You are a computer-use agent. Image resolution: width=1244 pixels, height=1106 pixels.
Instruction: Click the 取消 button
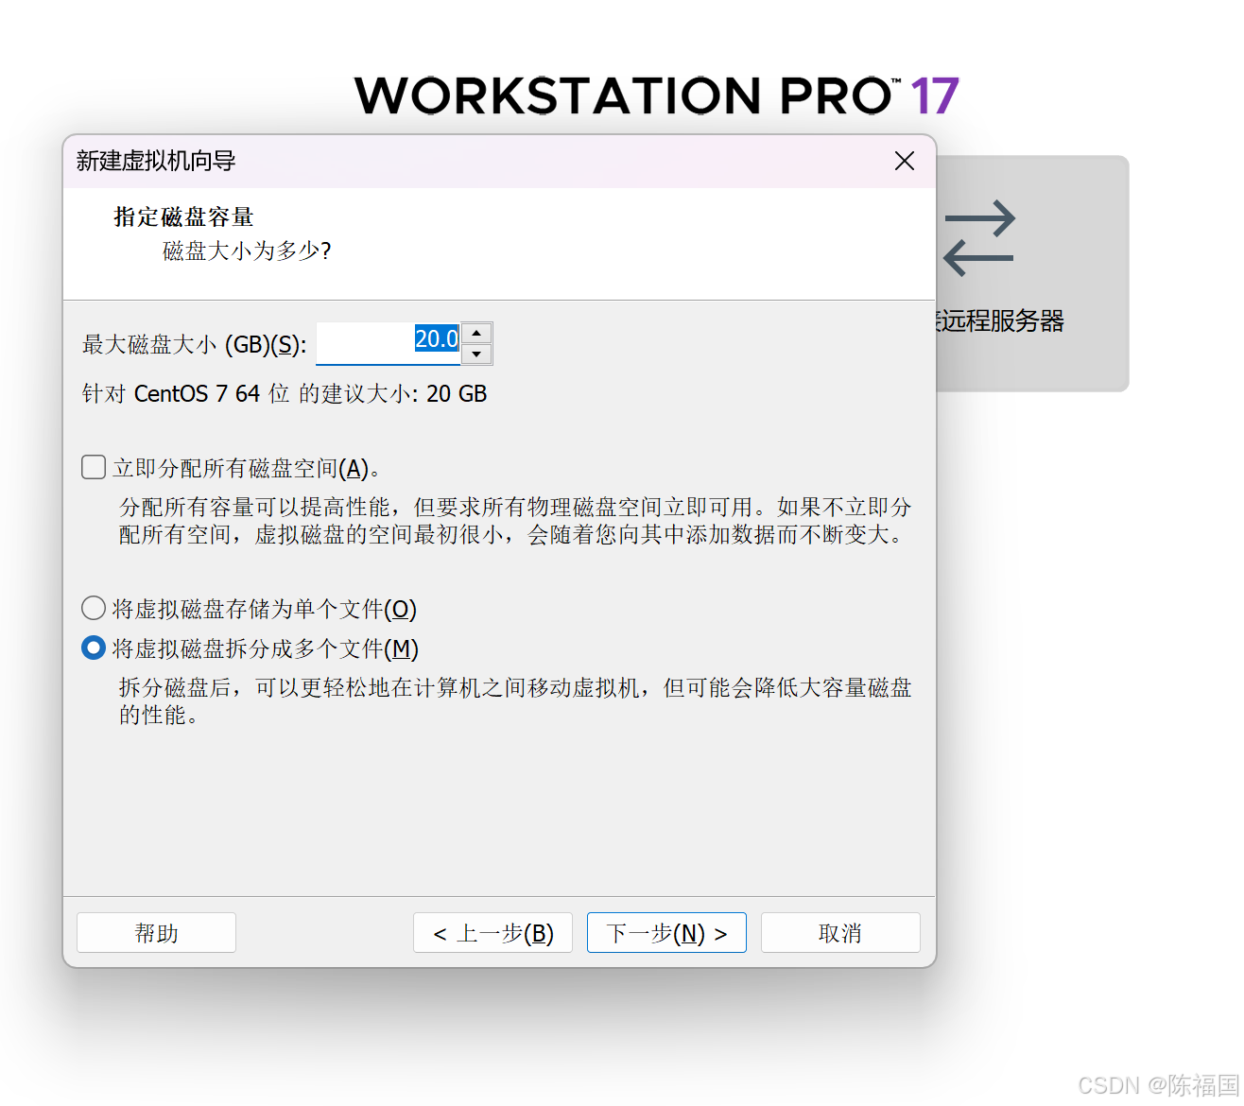840,933
